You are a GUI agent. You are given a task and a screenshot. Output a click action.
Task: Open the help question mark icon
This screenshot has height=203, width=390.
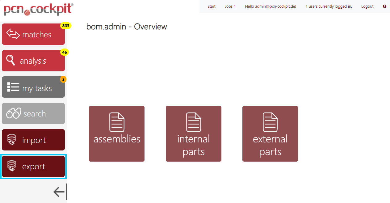(x=384, y=6)
